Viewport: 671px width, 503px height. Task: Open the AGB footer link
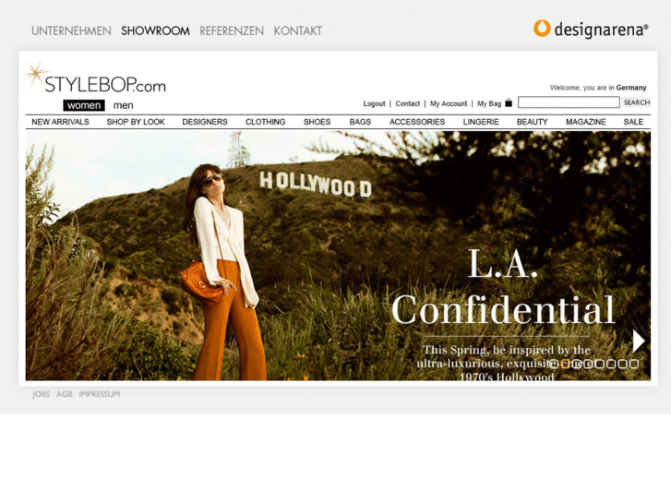point(65,394)
